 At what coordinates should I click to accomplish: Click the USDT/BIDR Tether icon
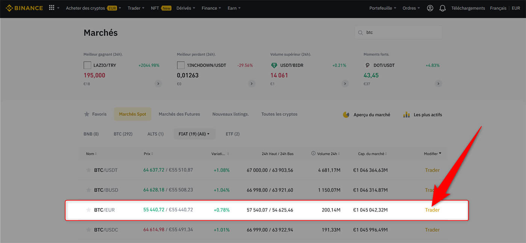(274, 65)
